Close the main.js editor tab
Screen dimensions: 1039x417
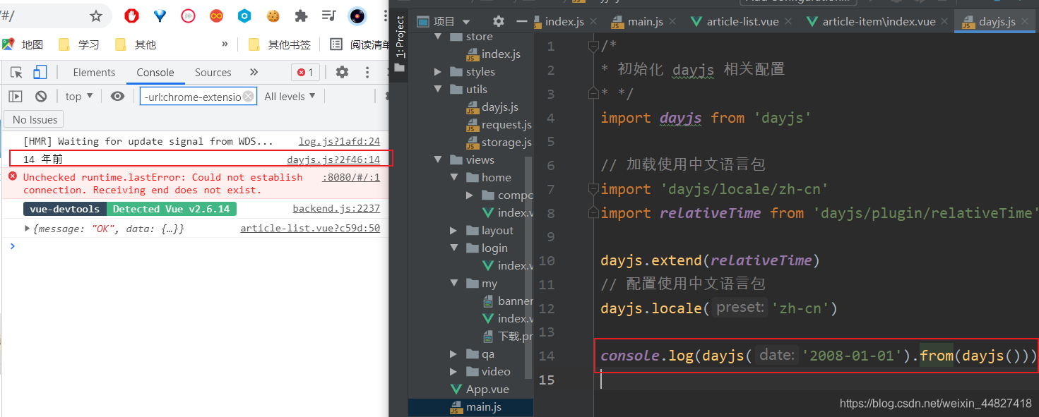pos(673,22)
